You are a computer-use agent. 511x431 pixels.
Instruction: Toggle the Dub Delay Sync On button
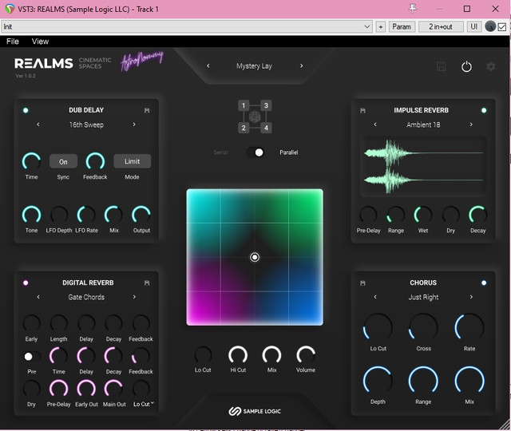[x=63, y=161]
